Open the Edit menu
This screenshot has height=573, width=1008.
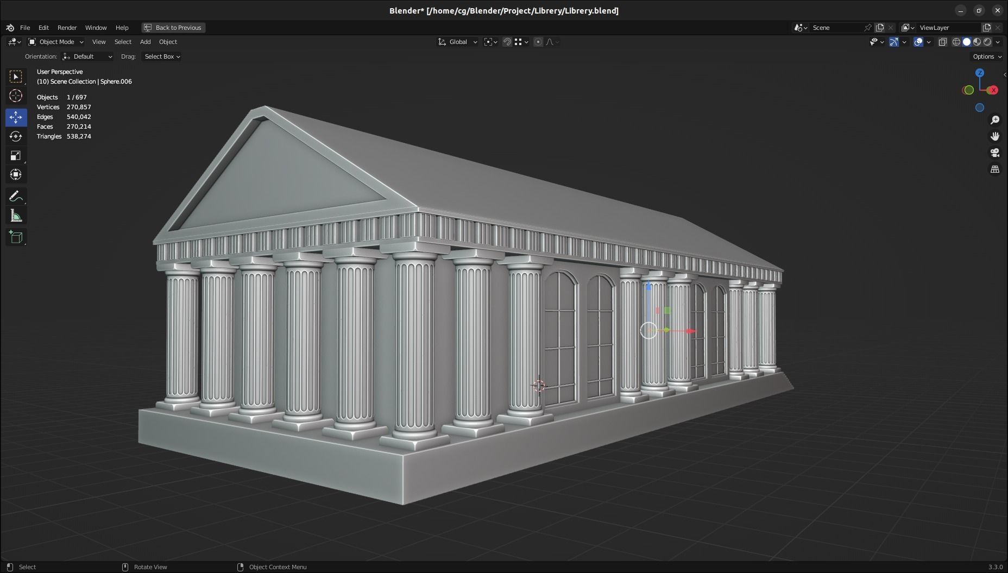point(43,28)
